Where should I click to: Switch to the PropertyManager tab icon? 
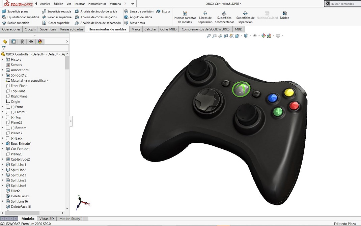(x=13, y=41)
